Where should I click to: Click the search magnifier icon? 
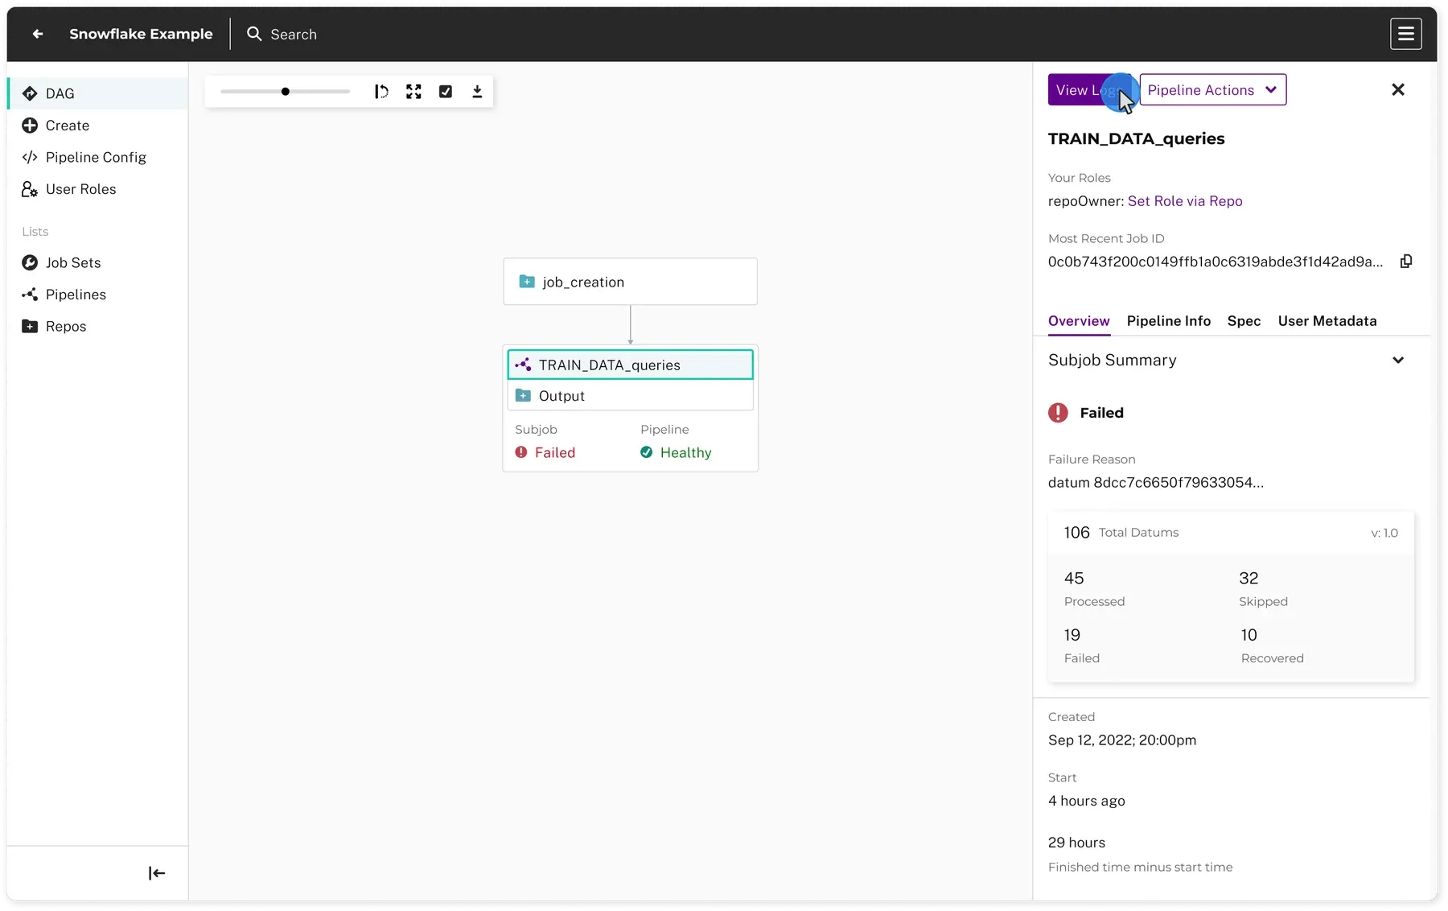point(254,34)
